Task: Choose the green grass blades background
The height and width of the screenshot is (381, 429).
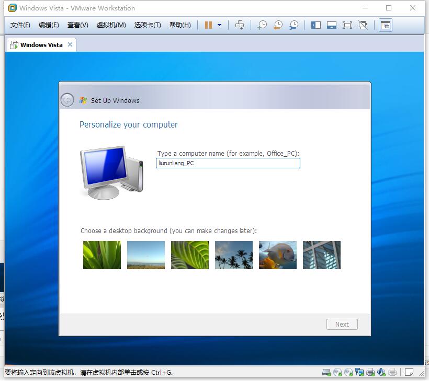Action: tap(102, 255)
